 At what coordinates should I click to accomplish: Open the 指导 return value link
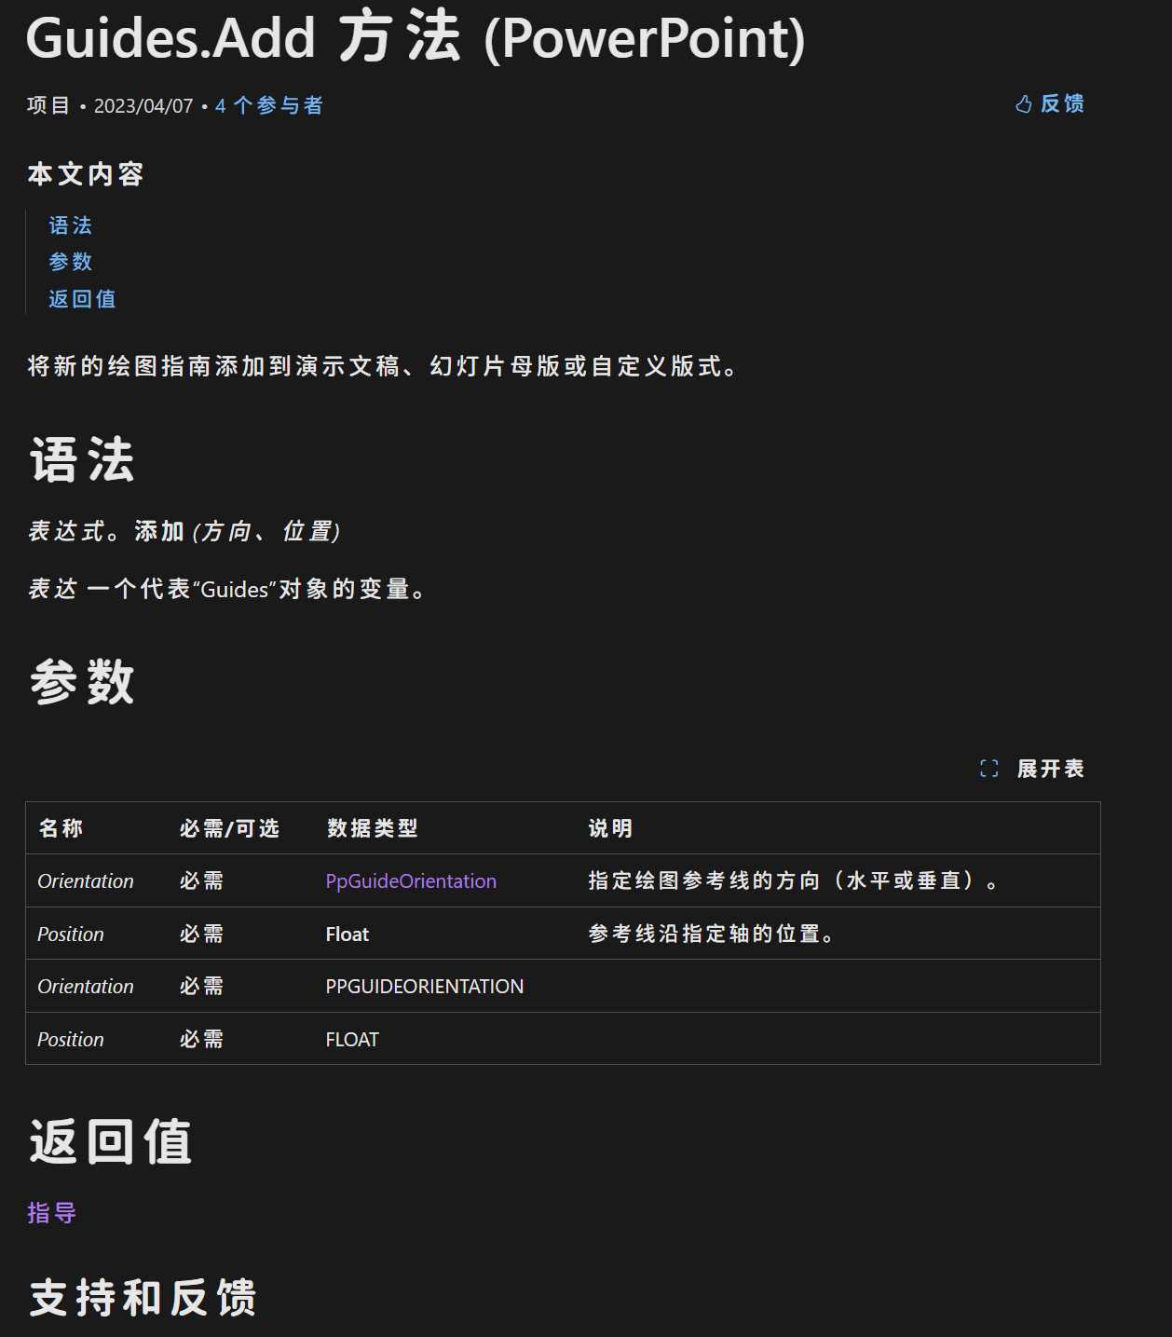tap(51, 1213)
